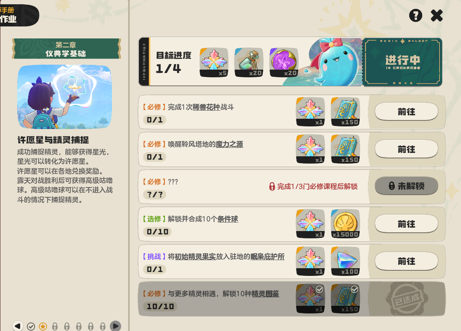
Task: Select the completed first chapter checkmark dot
Action: click(x=31, y=326)
